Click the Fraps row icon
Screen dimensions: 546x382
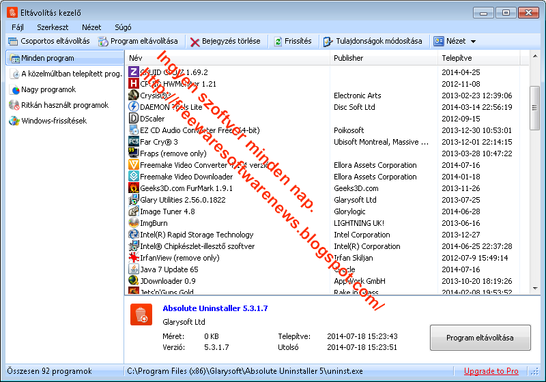tap(134, 153)
